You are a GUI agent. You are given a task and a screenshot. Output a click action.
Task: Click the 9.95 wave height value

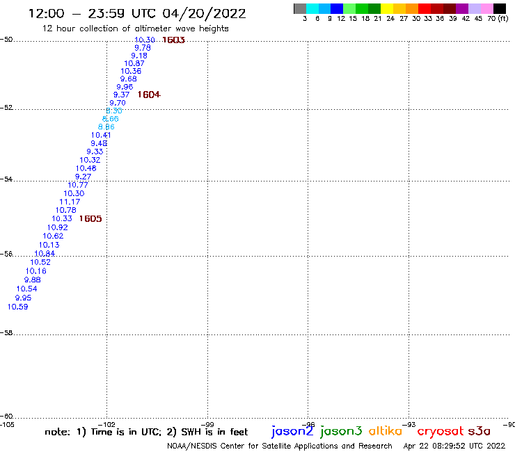pos(23,298)
